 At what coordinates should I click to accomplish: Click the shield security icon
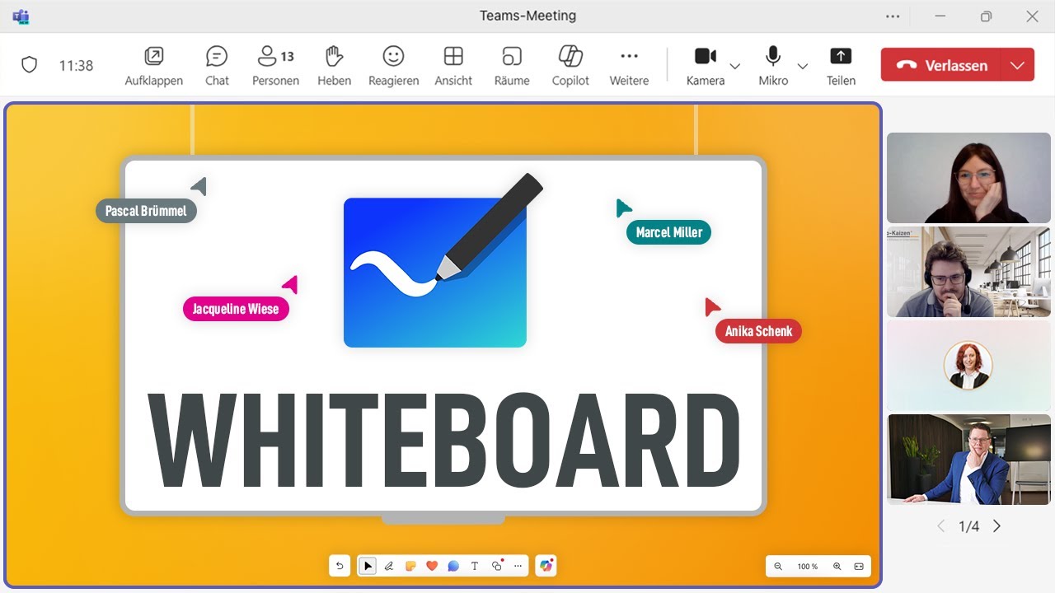(x=29, y=65)
